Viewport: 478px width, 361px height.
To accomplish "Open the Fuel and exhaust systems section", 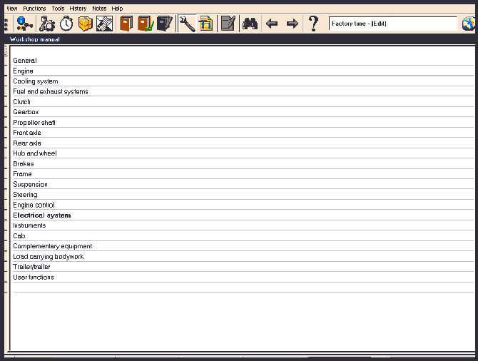I will (51, 92).
